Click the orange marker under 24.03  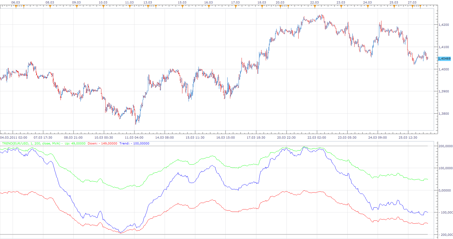click(x=368, y=7)
